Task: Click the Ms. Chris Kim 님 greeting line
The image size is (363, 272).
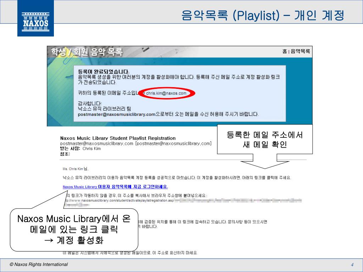Action: click(76, 169)
